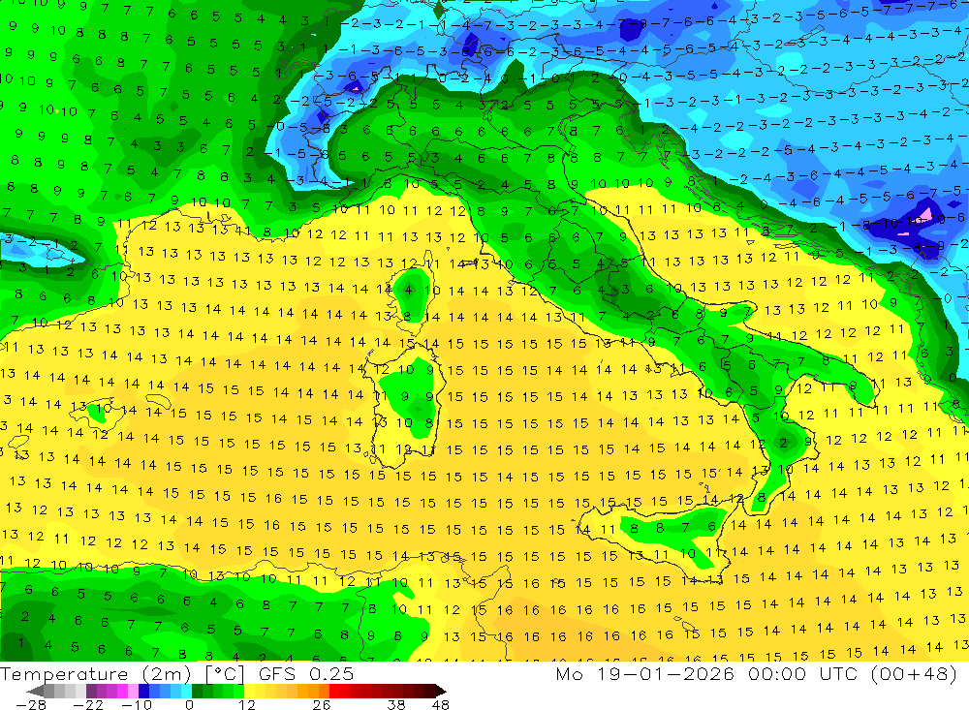
Task: Click the '0' legend value
Action: click(189, 704)
